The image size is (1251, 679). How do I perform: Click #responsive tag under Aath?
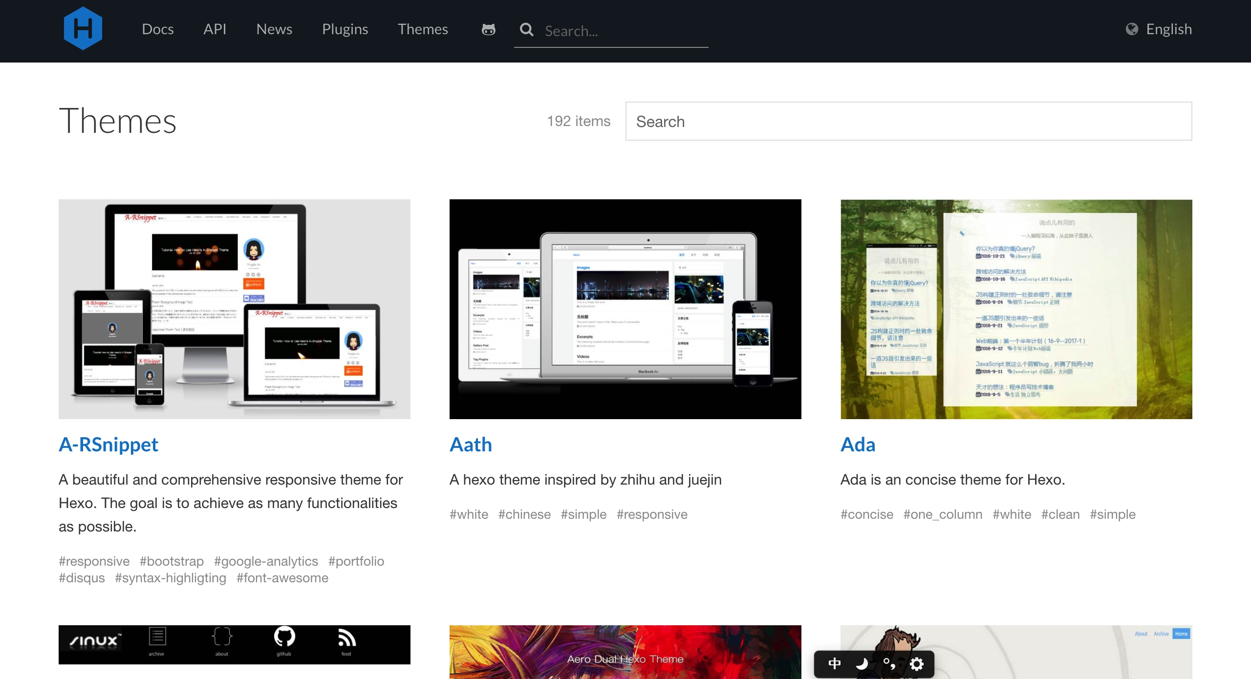tap(652, 514)
